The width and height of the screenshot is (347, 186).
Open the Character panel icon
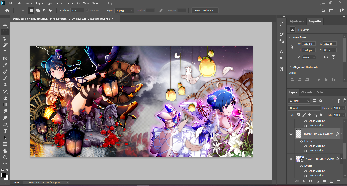[281, 52]
